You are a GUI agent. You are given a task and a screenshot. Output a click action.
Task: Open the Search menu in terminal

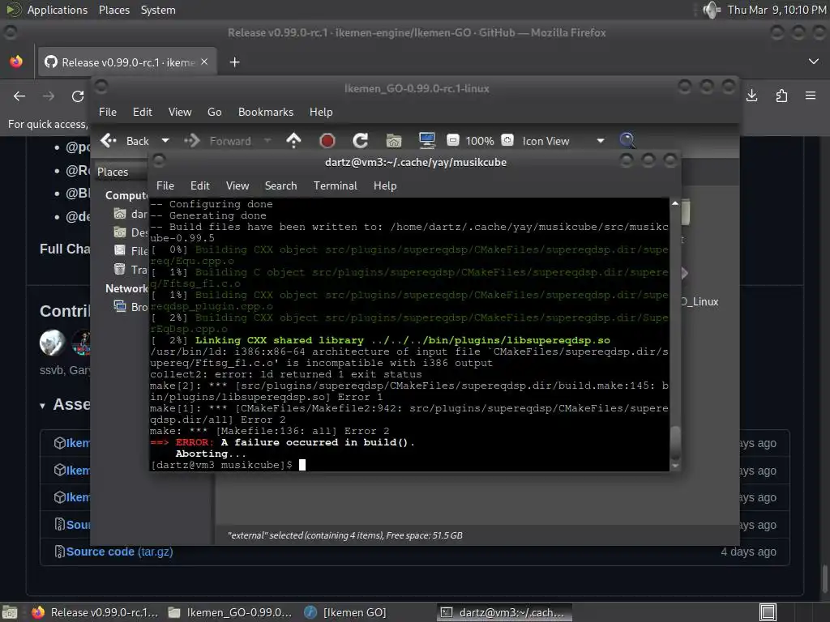pyautogui.click(x=280, y=185)
